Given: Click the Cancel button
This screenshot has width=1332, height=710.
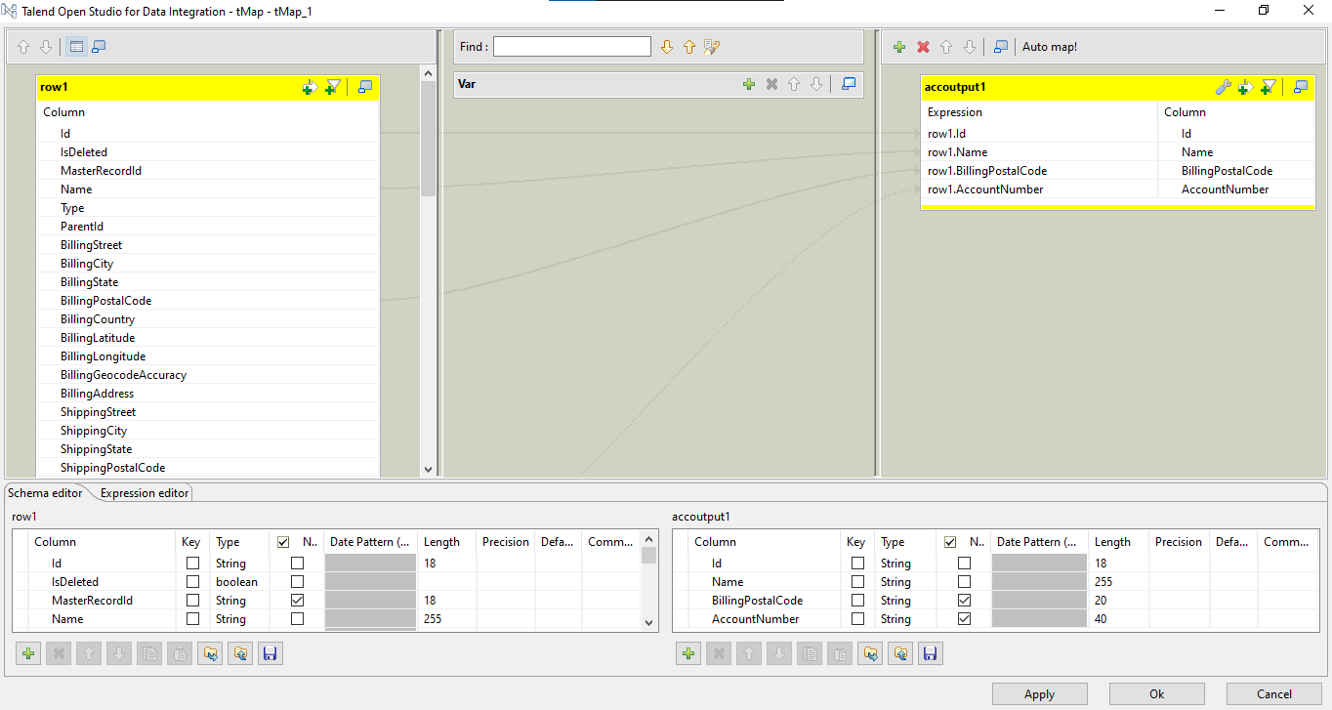Looking at the screenshot, I should tap(1273, 694).
